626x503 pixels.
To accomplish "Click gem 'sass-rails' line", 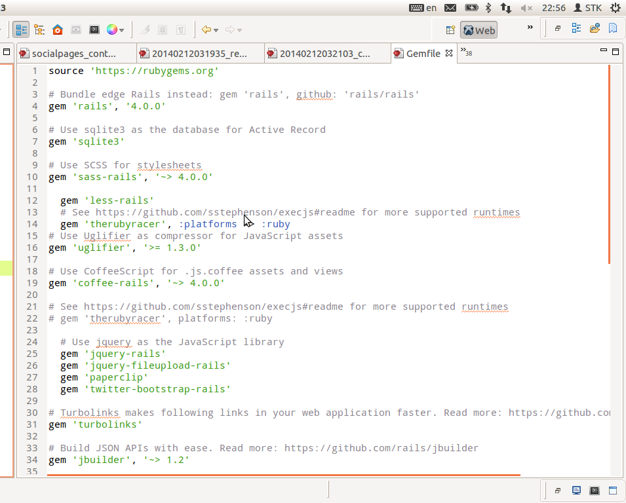I will (130, 177).
